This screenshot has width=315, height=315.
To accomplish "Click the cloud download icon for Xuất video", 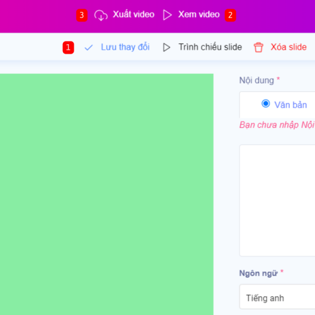I will (x=101, y=15).
